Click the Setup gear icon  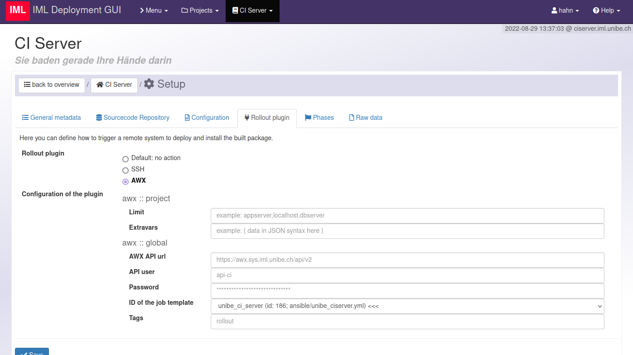pos(149,84)
